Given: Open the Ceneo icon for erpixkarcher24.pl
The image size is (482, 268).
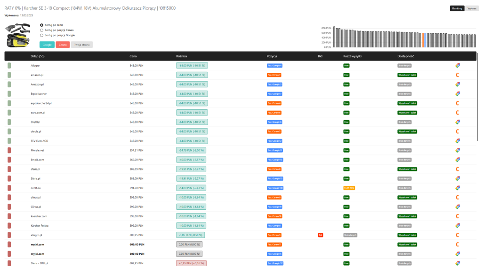Looking at the screenshot, I should click(x=458, y=103).
